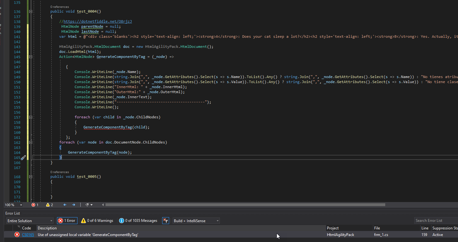Image resolution: width=458 pixels, height=242 pixels.
Task: Navigate forward with the right arrow icon
Action: tap(74, 205)
